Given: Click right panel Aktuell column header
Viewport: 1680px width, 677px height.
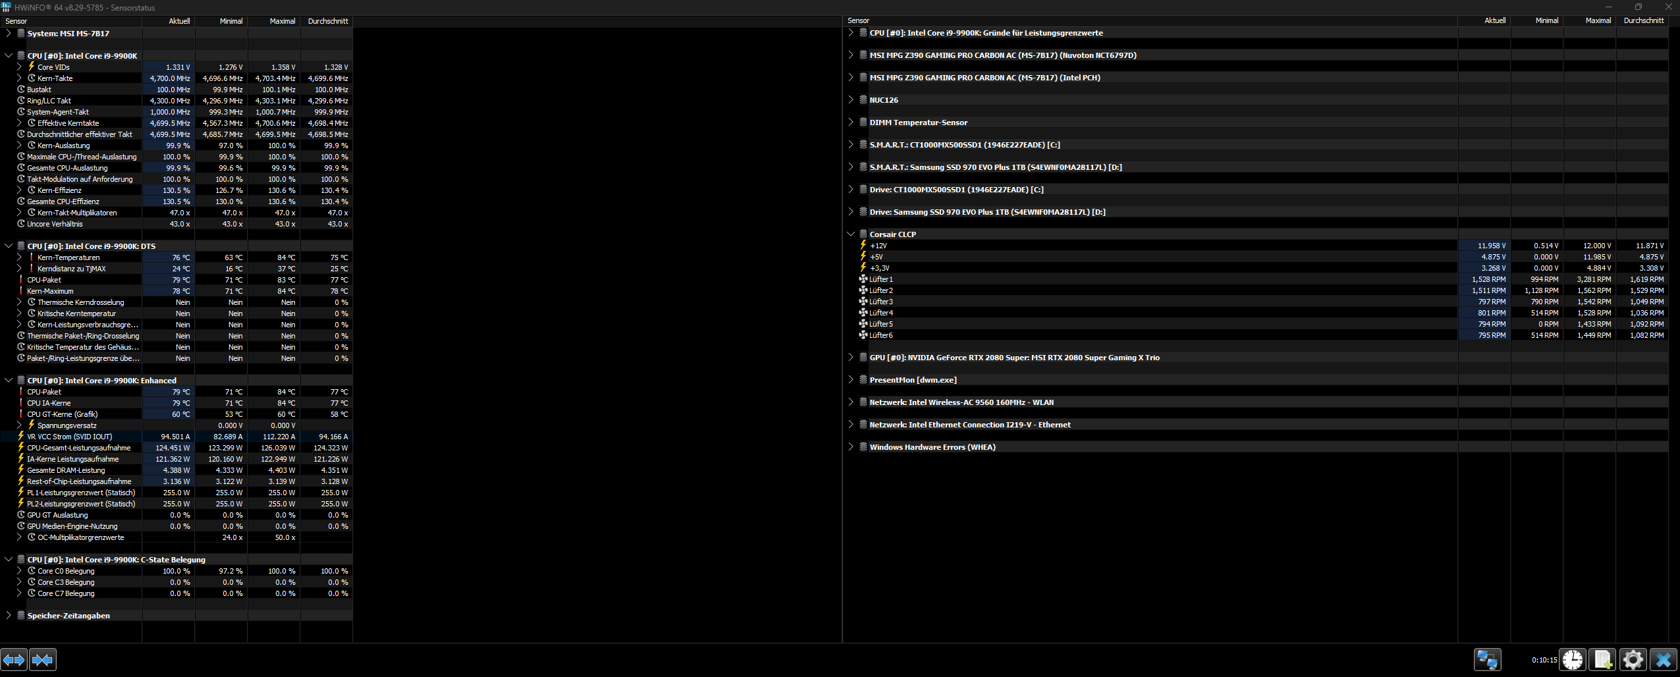Looking at the screenshot, I should click(x=1484, y=20).
